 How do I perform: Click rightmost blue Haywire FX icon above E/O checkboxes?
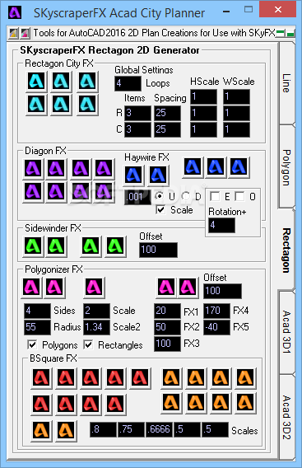click(239, 167)
